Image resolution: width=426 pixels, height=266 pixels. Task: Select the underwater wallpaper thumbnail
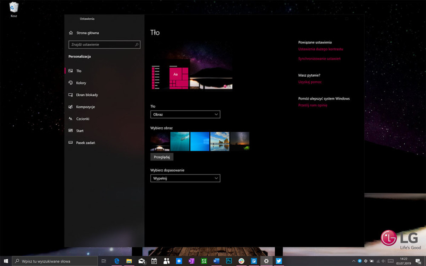coord(179,141)
